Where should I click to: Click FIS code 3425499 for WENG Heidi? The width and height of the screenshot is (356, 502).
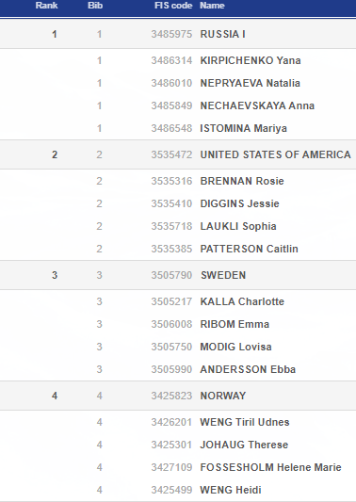point(171,490)
